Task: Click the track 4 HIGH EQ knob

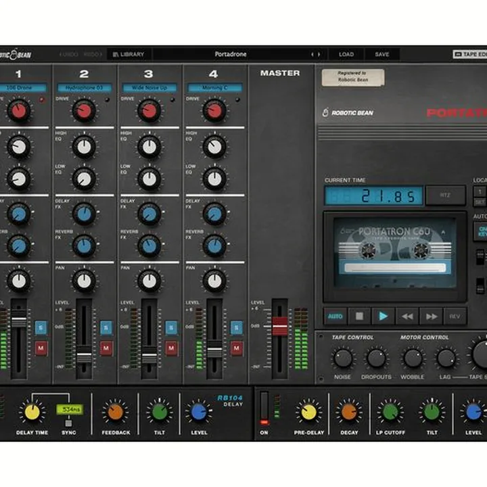Action: pyautogui.click(x=214, y=147)
